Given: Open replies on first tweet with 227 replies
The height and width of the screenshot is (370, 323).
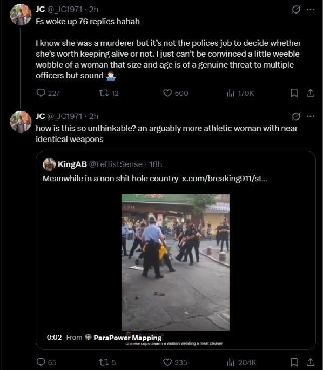Looking at the screenshot, I should pyautogui.click(x=48, y=93).
